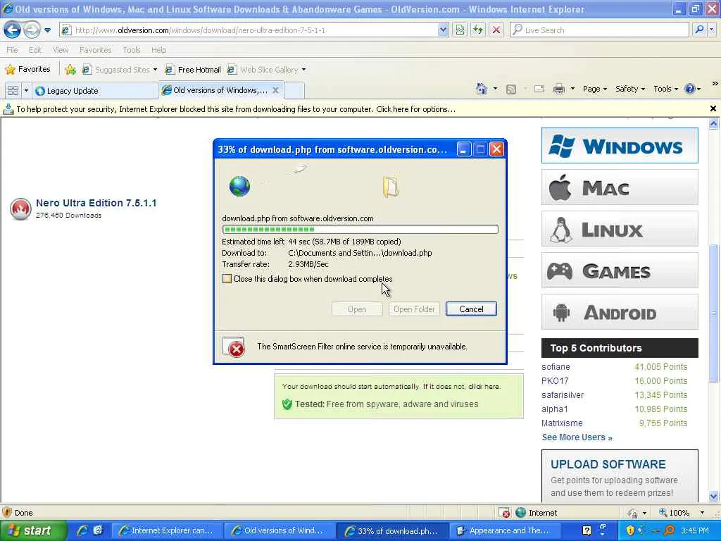Click the Quick Tabs grid icon
Viewport: 721px width, 541px height.
(x=13, y=91)
